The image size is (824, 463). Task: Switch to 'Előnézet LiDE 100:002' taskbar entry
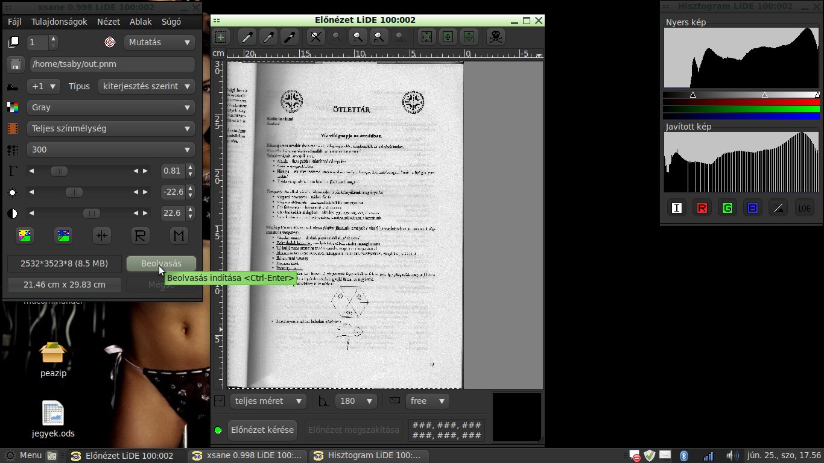coord(125,456)
